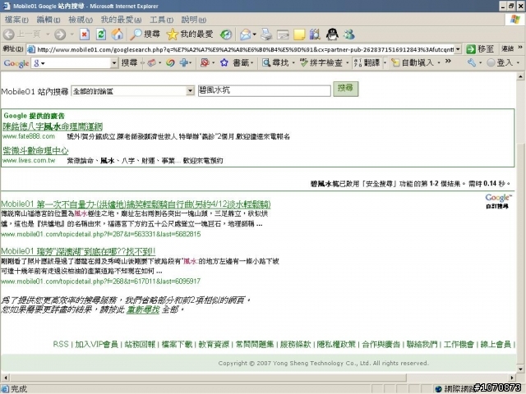Click the RSS footer link

[61, 344]
